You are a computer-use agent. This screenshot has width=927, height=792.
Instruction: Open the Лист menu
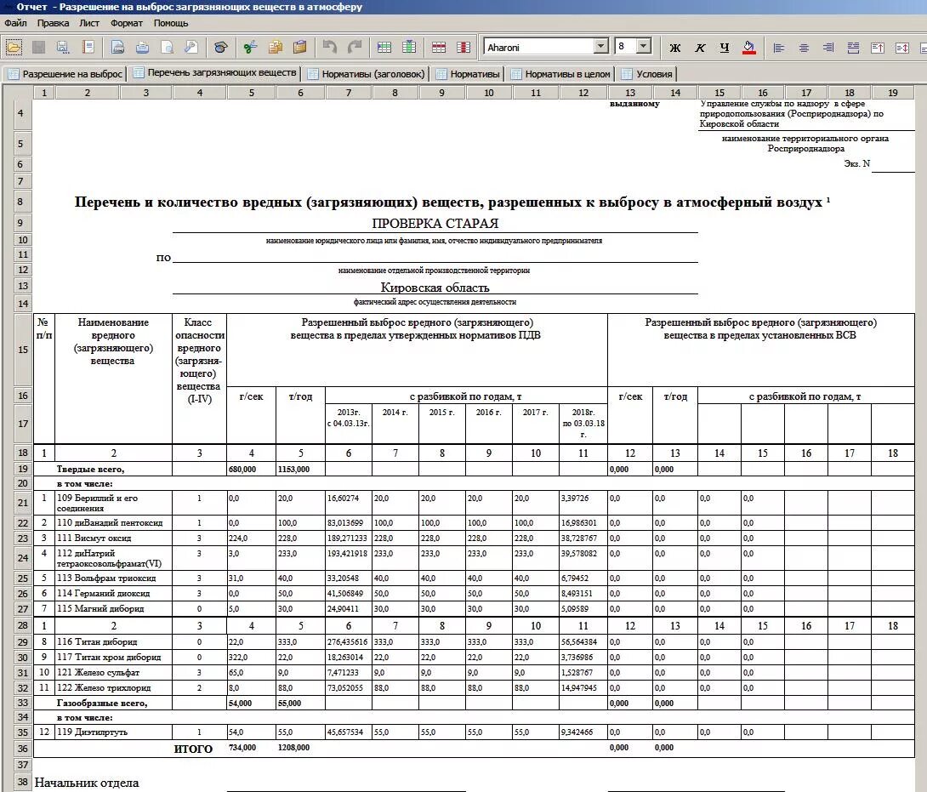coord(89,23)
